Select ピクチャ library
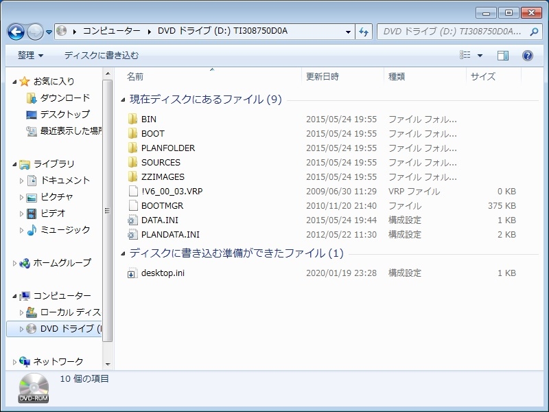The width and height of the screenshot is (549, 412). click(x=57, y=197)
